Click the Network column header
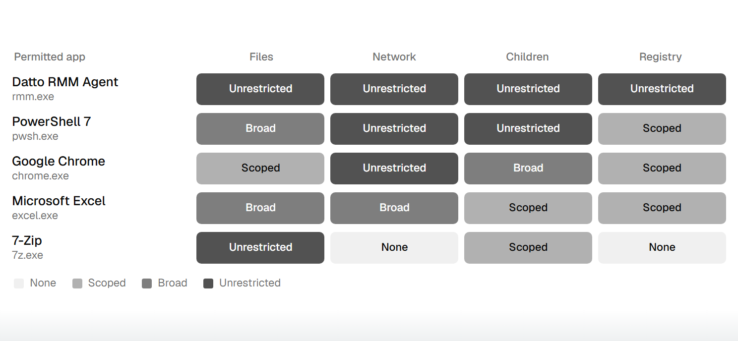This screenshot has height=341, width=738. click(394, 57)
